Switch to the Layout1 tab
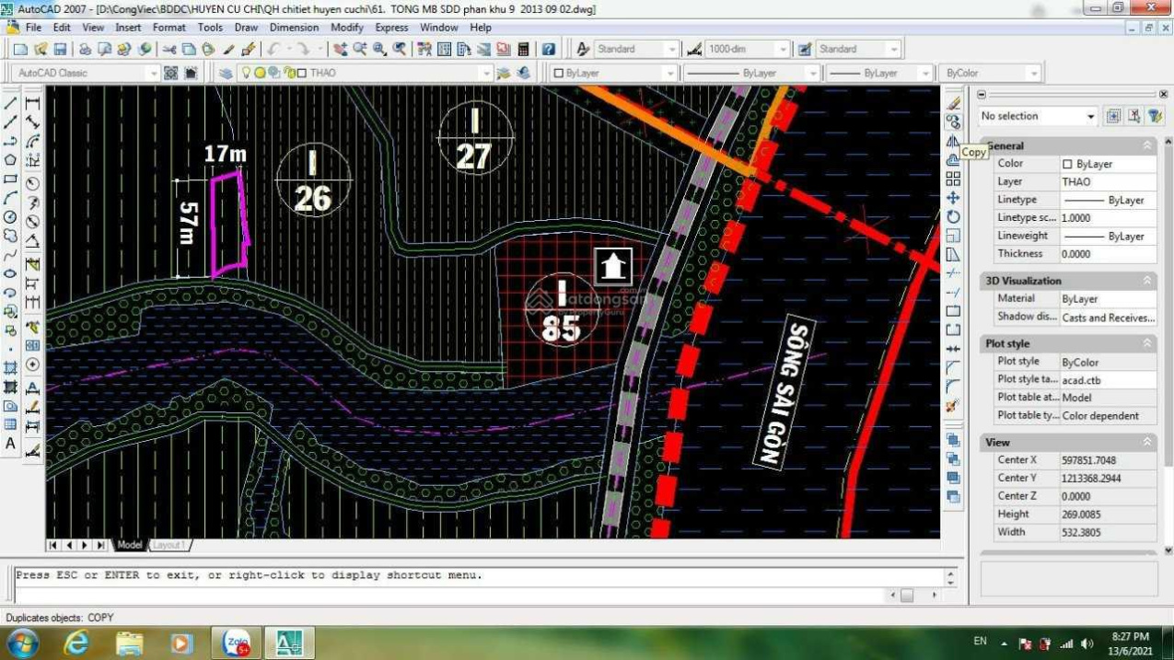 click(169, 545)
